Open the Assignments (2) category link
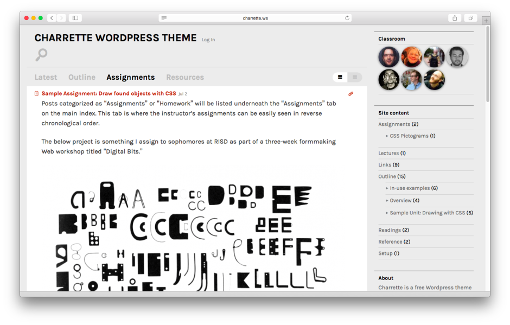 pyautogui.click(x=398, y=124)
